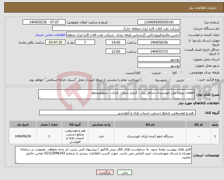Click the توضیحات خریدار notes textarea
This screenshot has width=224, height=180.
pyautogui.click(x=103, y=155)
